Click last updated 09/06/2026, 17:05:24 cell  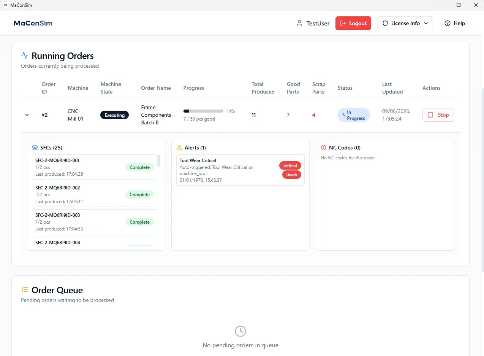tap(396, 115)
